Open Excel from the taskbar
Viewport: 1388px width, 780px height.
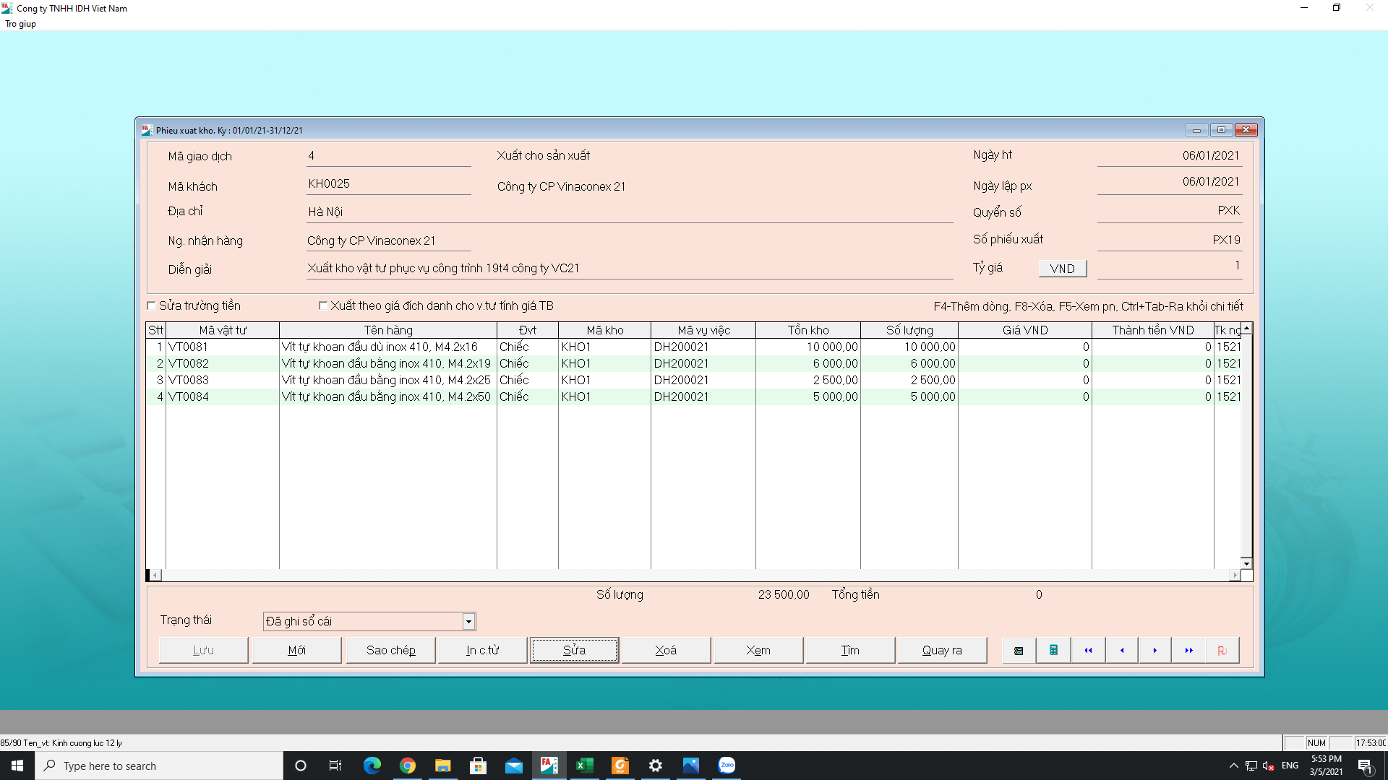(584, 766)
